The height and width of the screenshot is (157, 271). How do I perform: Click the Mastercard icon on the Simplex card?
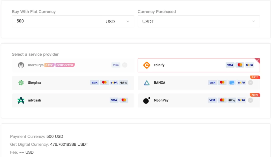(104, 82)
